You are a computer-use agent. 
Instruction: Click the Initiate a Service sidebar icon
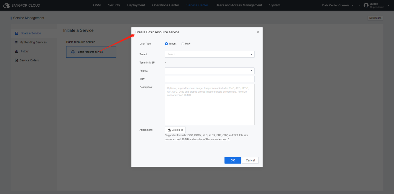pyautogui.click(x=16, y=33)
